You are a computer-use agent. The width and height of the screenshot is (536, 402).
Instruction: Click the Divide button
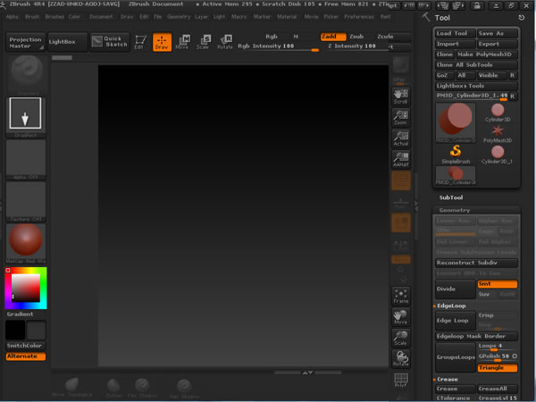(x=455, y=289)
